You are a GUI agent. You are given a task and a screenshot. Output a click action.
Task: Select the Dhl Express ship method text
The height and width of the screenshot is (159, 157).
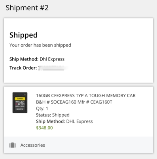coord(52,59)
